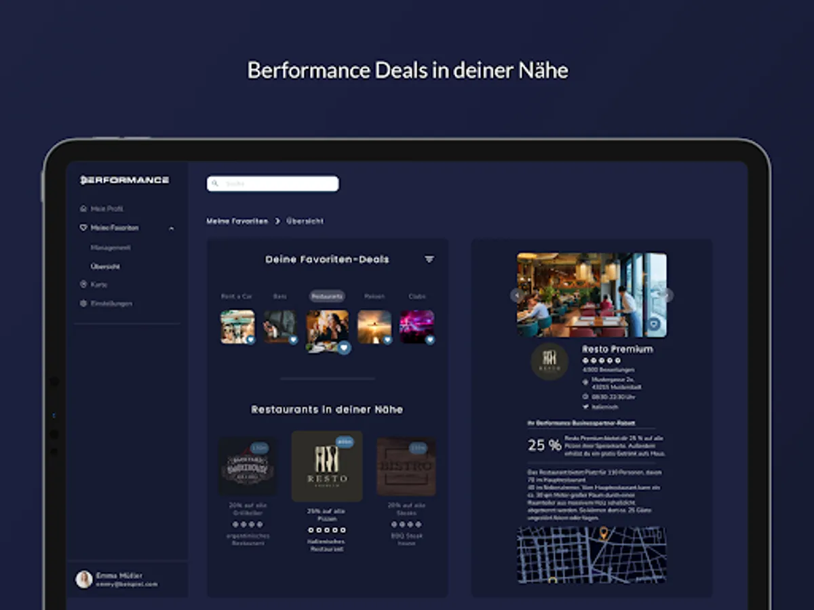The width and height of the screenshot is (814, 610).
Task: Click '25% auf alle Pizzen' deal text
Action: click(327, 515)
